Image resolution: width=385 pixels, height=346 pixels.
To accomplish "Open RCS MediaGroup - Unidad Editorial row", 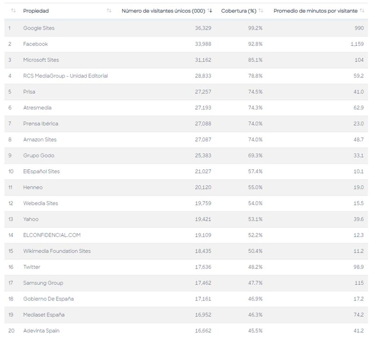I will [66, 76].
